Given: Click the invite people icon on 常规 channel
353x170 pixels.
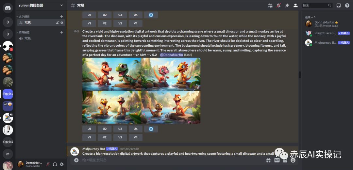Looking at the screenshot, I should 58,23.
